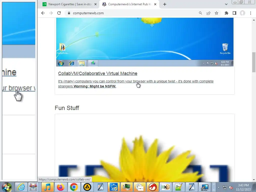Click the page scrollbar up arrow
Image resolution: width=256 pixels, height=192 pixels.
click(x=254, y=20)
